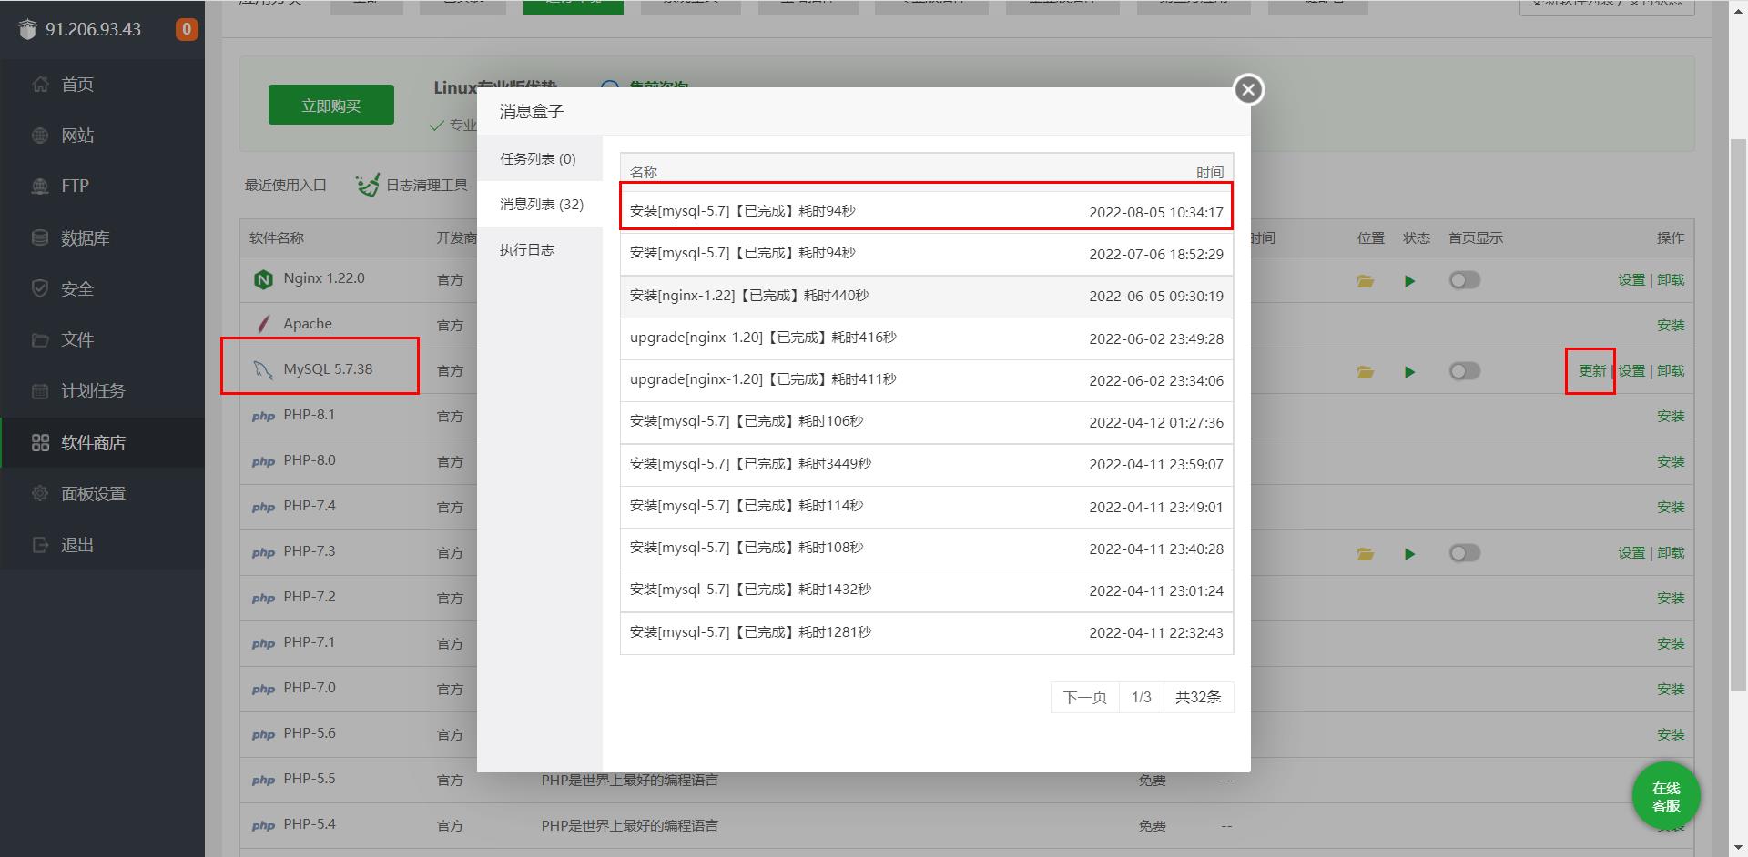
Task: Open 日志清理工具 shortcut
Action: tap(412, 185)
